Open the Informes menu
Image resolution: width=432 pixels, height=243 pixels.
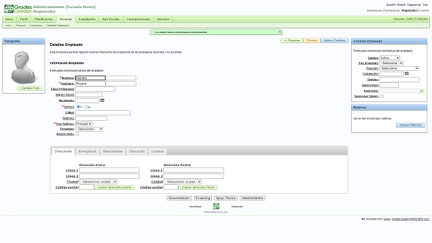click(x=163, y=19)
